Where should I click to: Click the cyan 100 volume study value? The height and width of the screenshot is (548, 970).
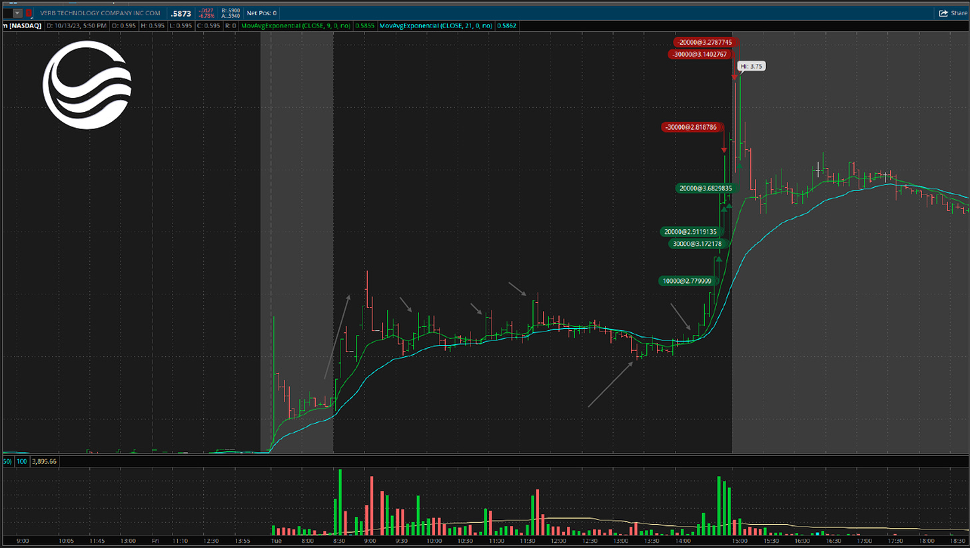coord(21,461)
